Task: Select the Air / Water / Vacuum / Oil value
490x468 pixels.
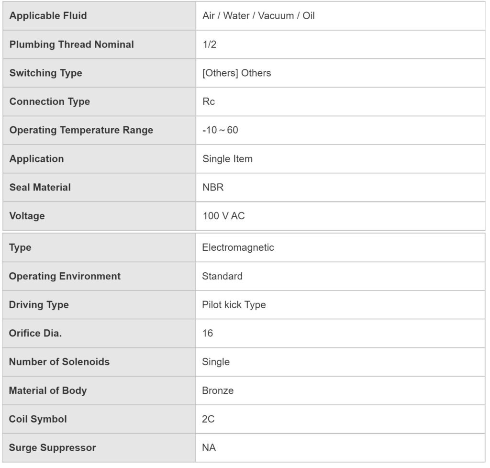Action: [x=258, y=16]
